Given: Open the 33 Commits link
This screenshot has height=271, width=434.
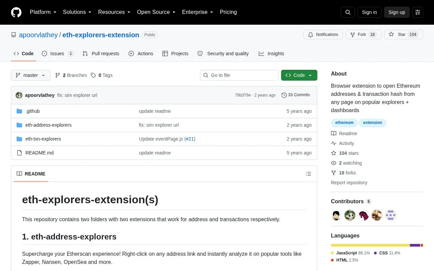Looking at the screenshot, I should pyautogui.click(x=296, y=95).
